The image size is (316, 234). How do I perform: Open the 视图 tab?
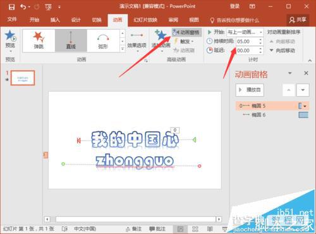pos(194,20)
